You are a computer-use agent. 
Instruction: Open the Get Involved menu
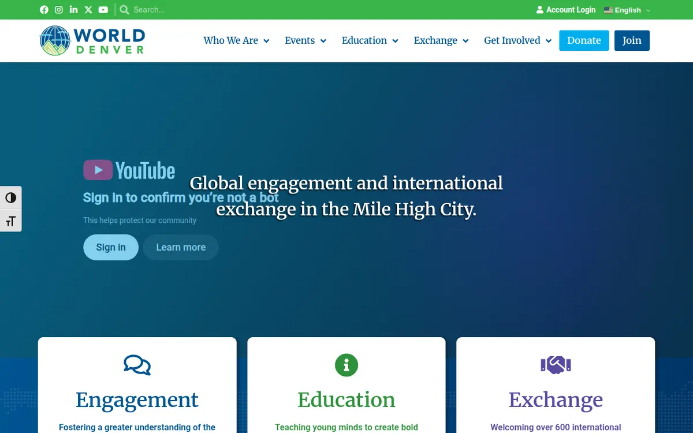(x=512, y=40)
